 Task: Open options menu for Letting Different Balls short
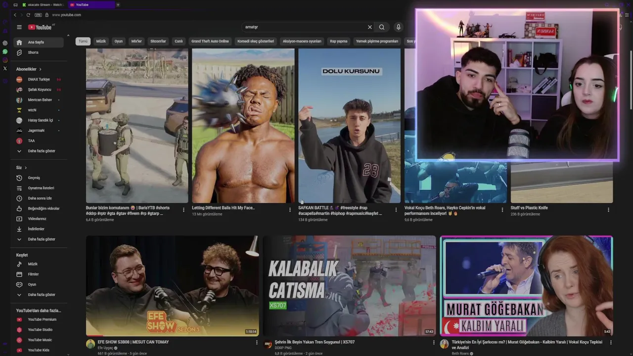290,210
